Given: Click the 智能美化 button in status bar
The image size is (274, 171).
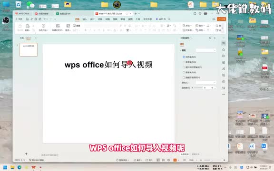Looking at the screenshot, I should coord(123,160).
